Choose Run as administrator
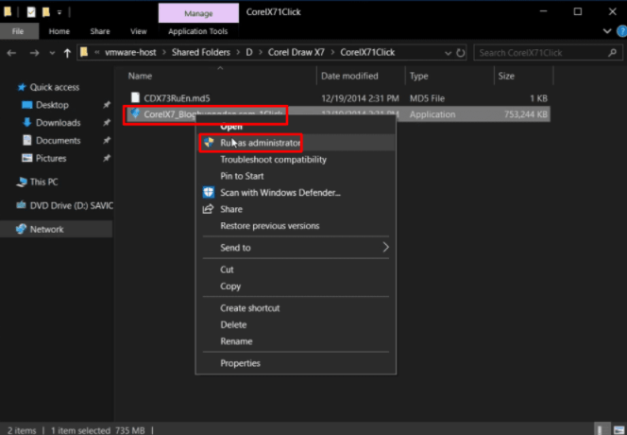 (x=296, y=143)
